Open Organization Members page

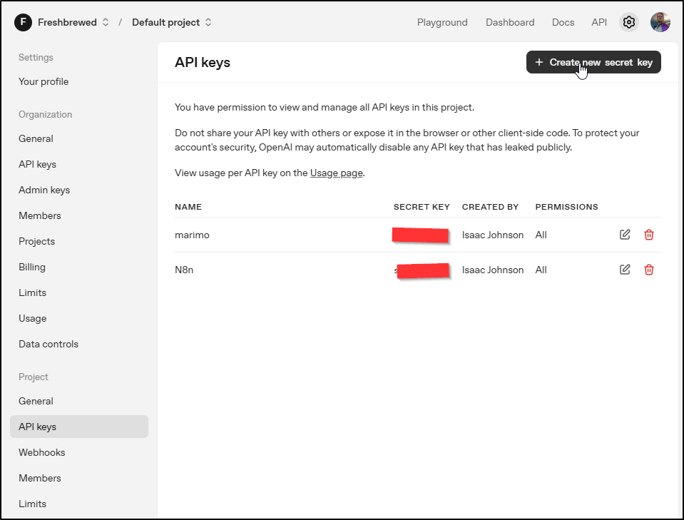tap(40, 216)
